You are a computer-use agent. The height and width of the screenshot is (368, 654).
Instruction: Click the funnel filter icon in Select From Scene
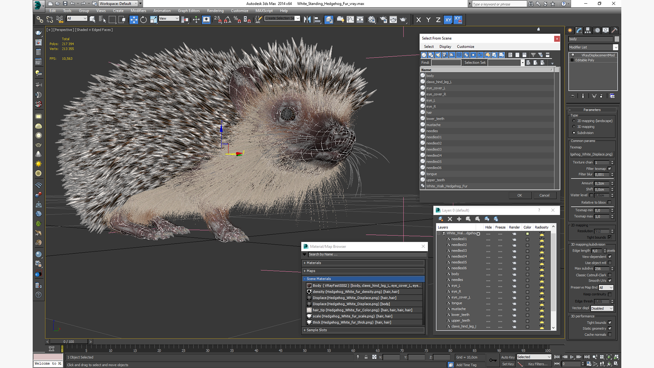pyautogui.click(x=533, y=55)
